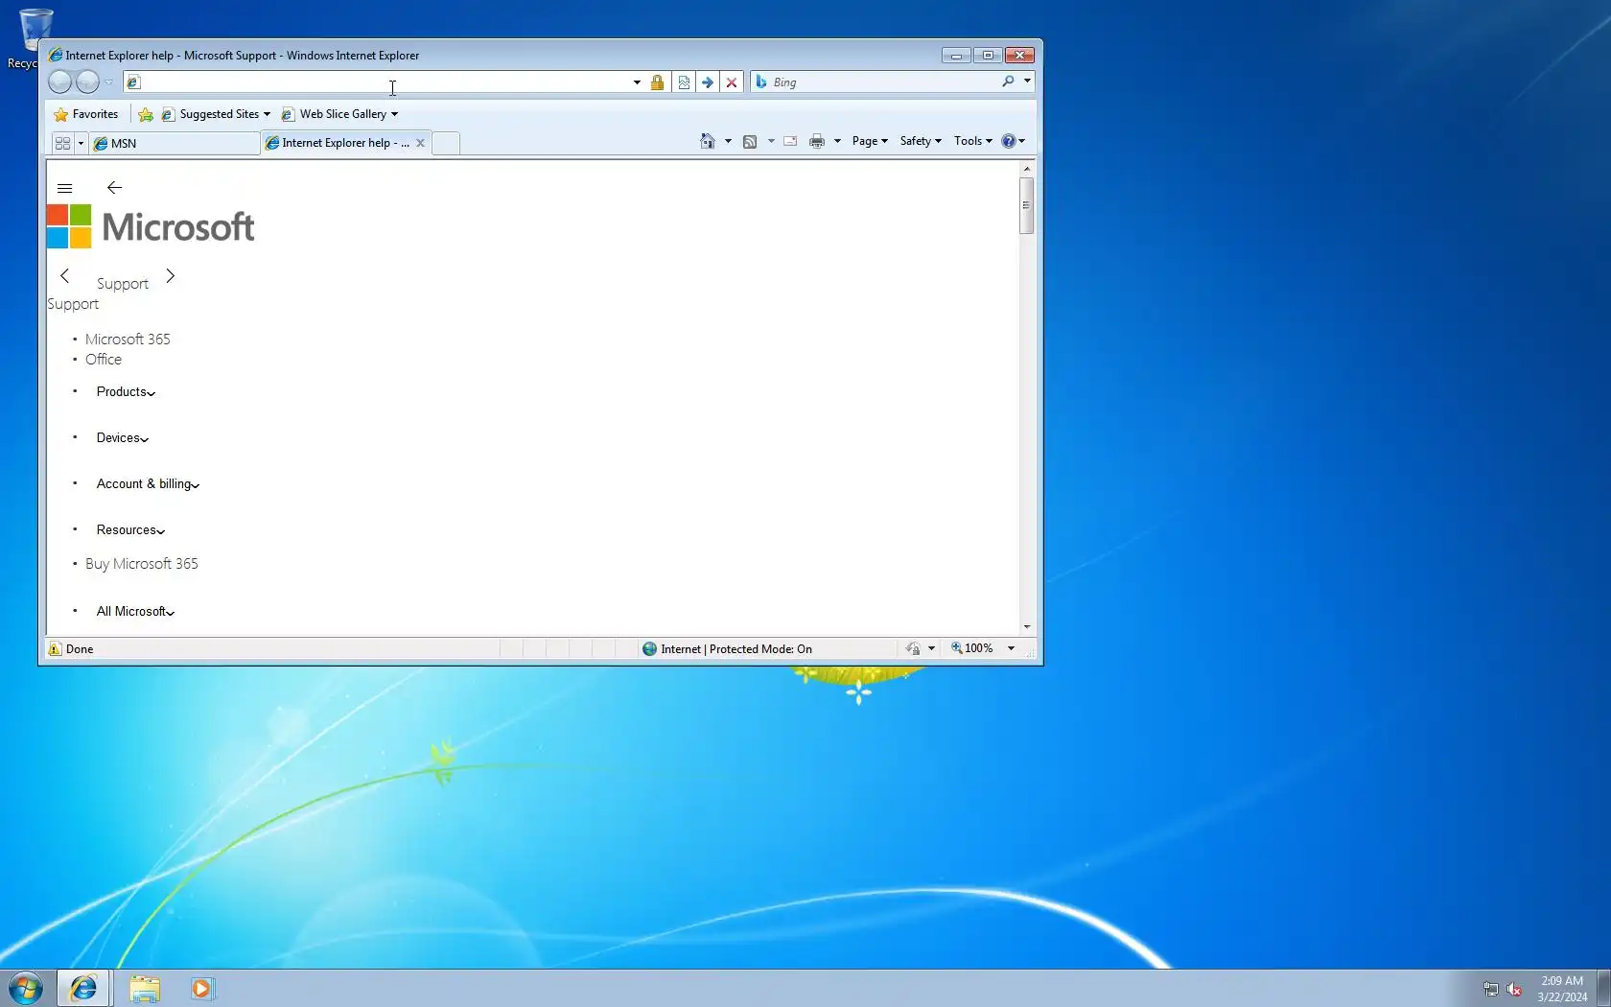Click the pop-up blocker status icon

[x=913, y=649]
